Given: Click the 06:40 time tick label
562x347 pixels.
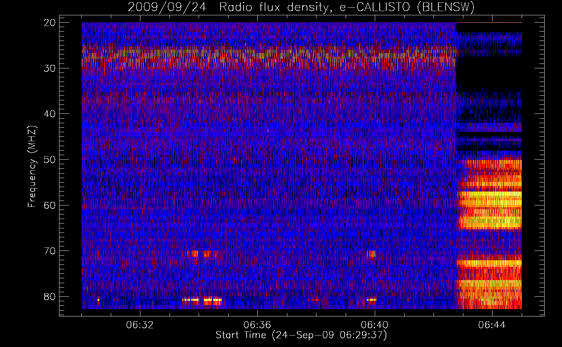Looking at the screenshot, I should (375, 325).
